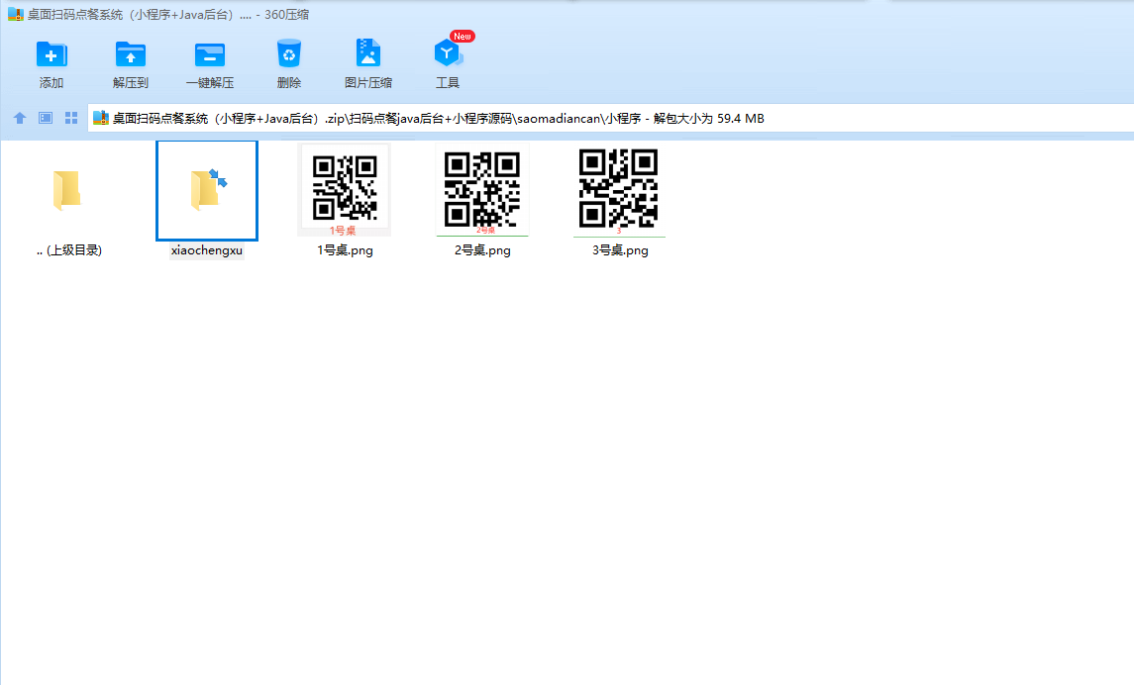The width and height of the screenshot is (1134, 685).
Task: Select the 3号桌.png QR thumbnail
Action: pos(619,189)
